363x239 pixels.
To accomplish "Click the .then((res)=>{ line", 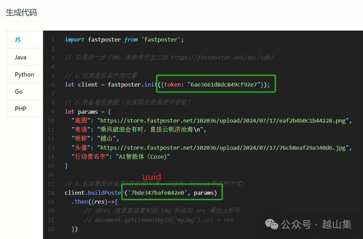I will (x=94, y=202).
